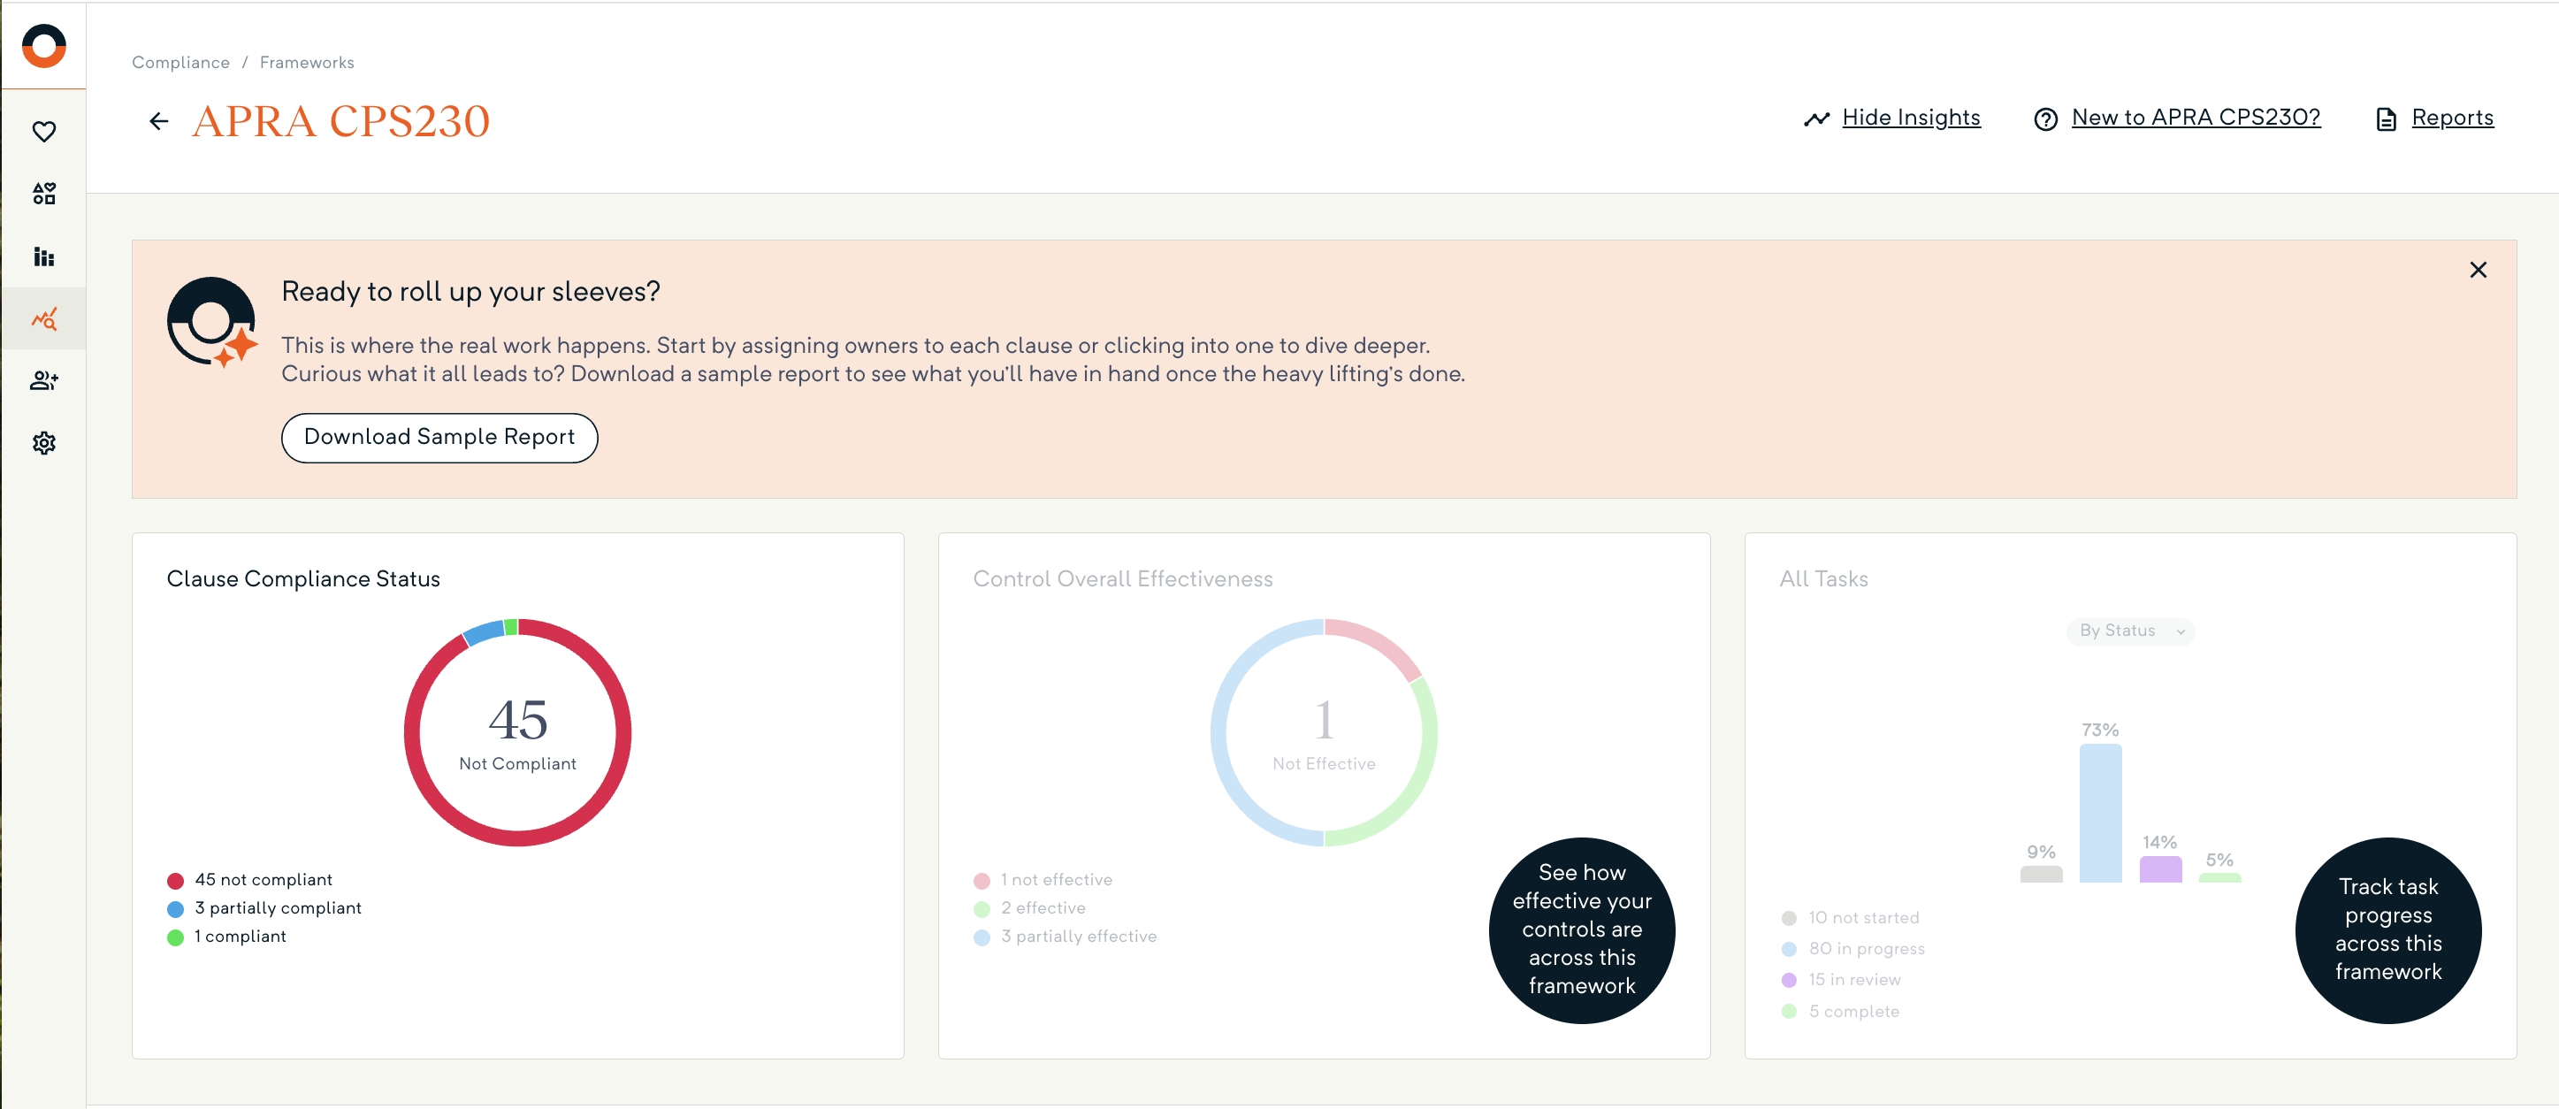Viewport: 2559px width, 1109px height.
Task: Toggle Hide Insights link
Action: [x=1910, y=118]
